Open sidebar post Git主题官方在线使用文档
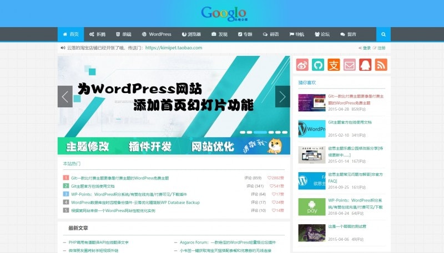444x253 pixels. (x=350, y=122)
